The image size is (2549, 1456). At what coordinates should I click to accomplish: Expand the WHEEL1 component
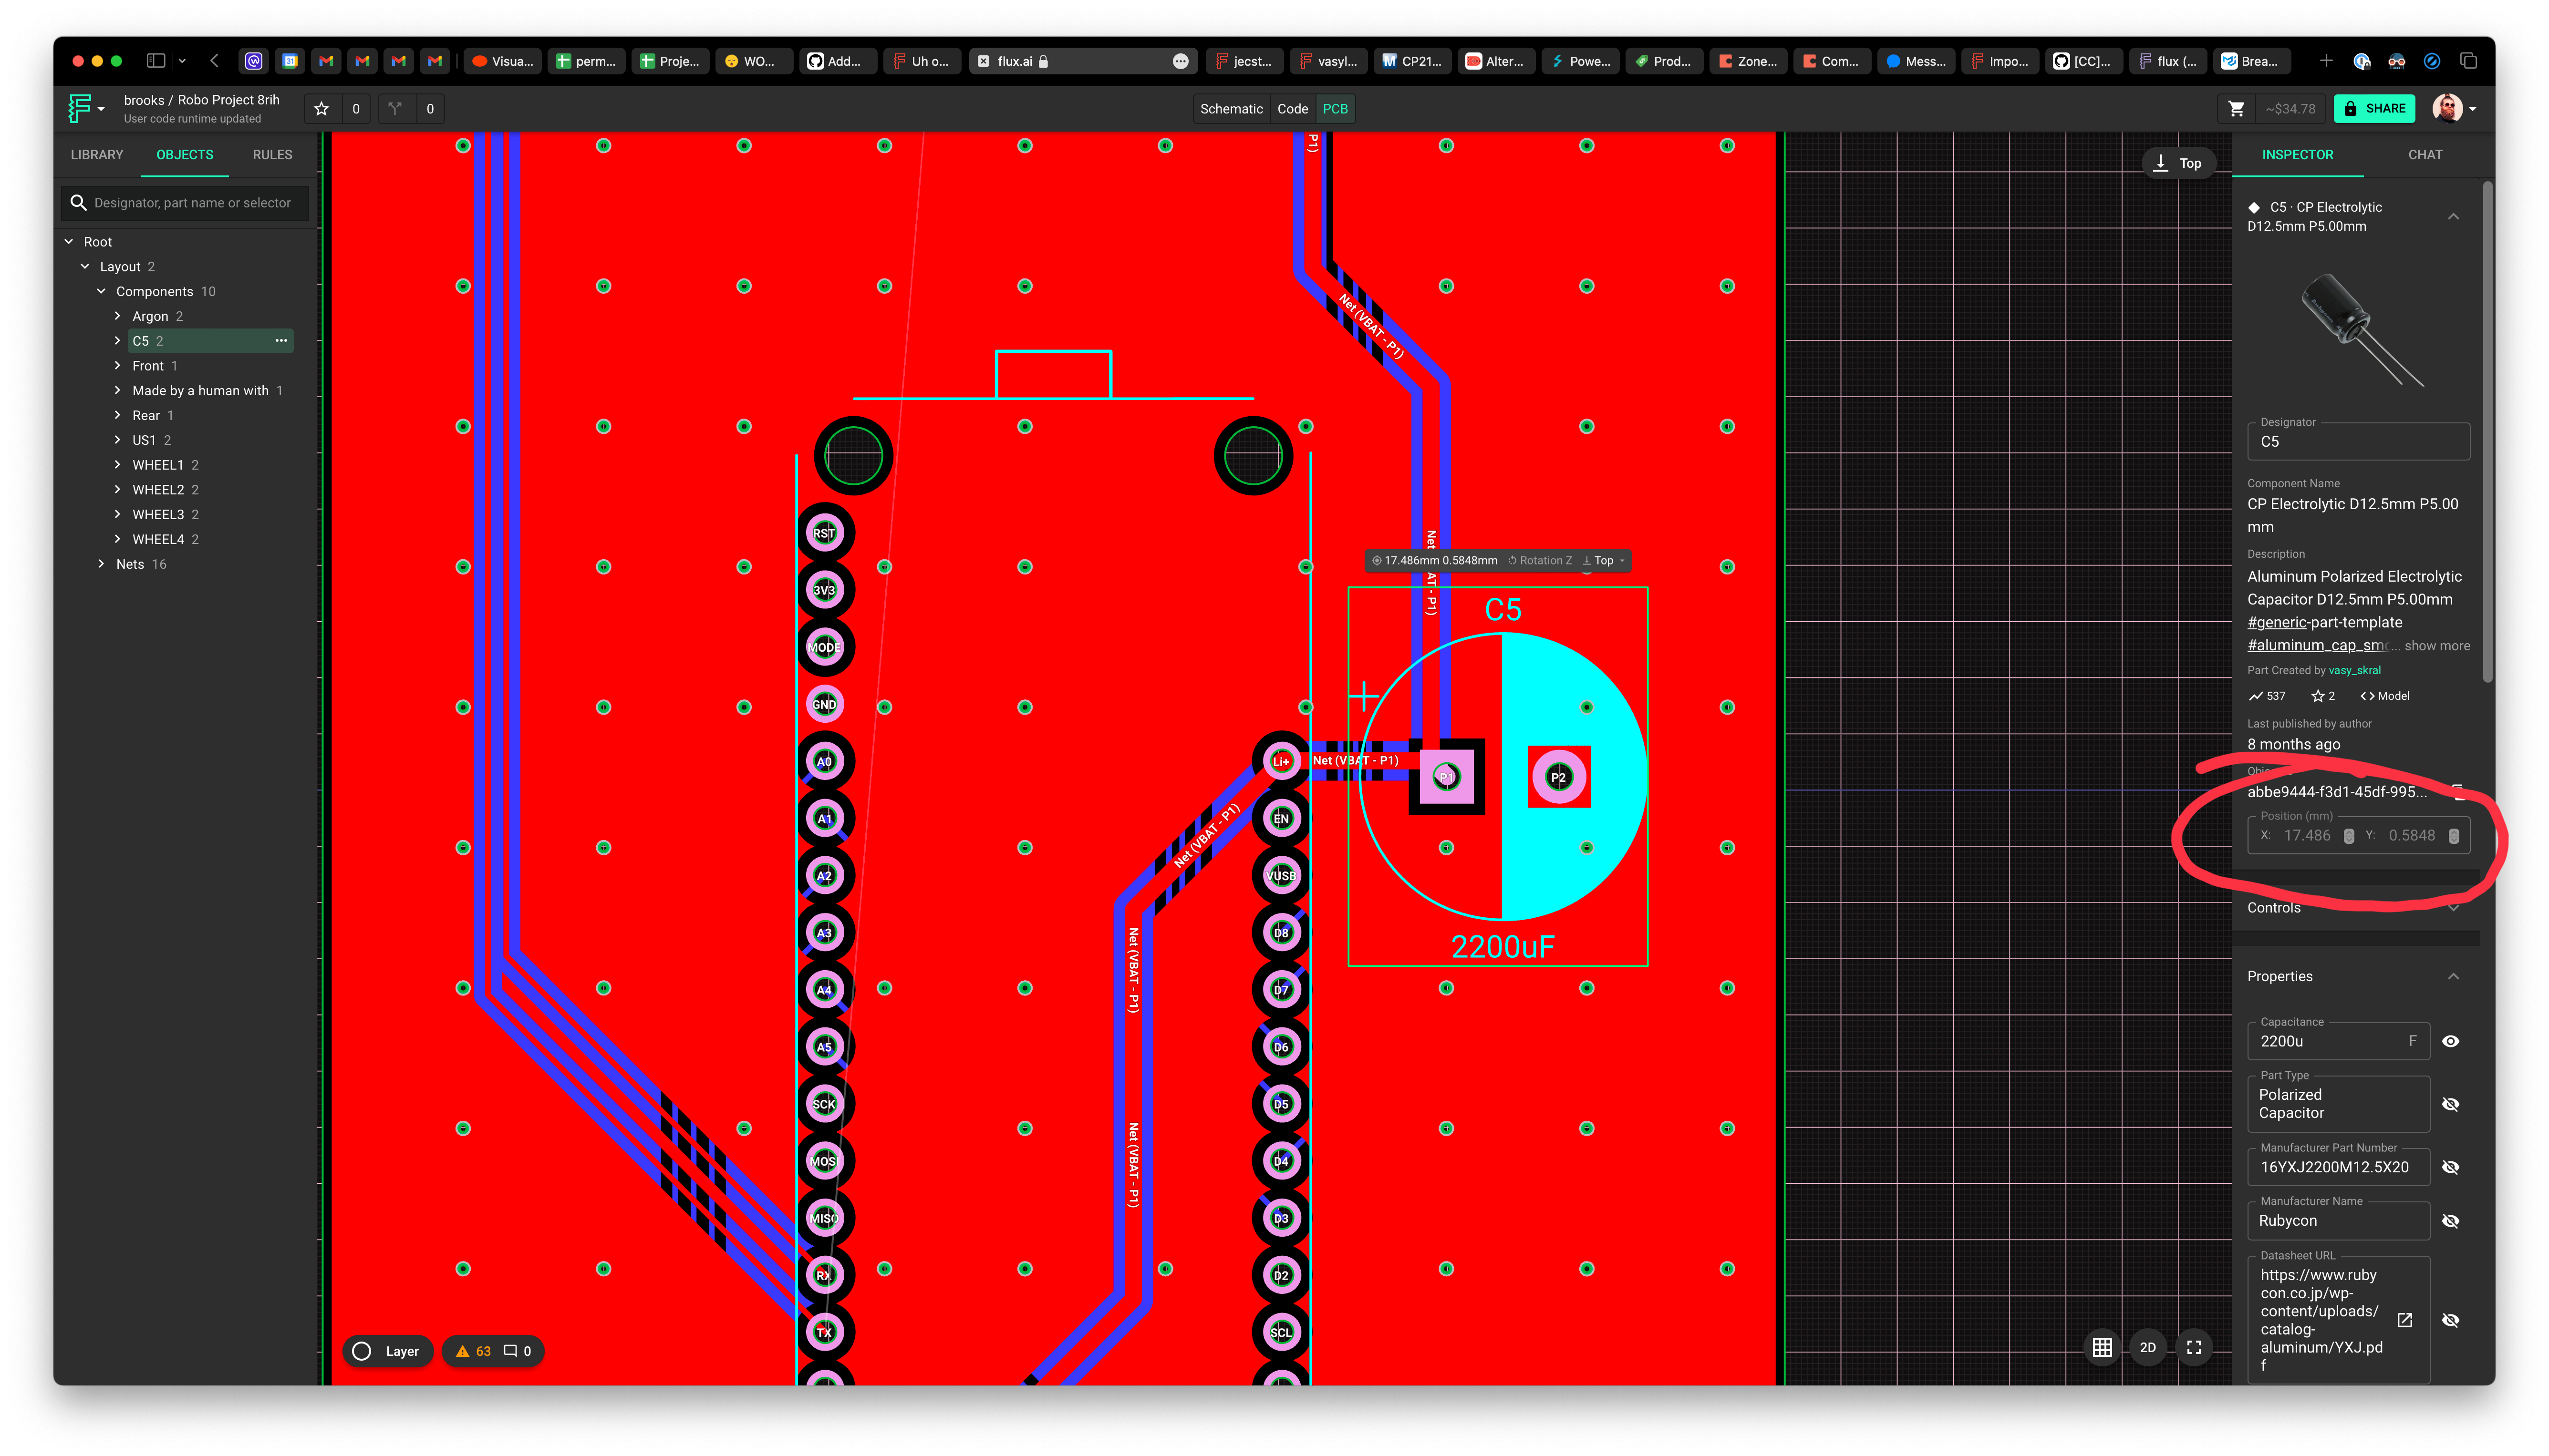coord(117,465)
